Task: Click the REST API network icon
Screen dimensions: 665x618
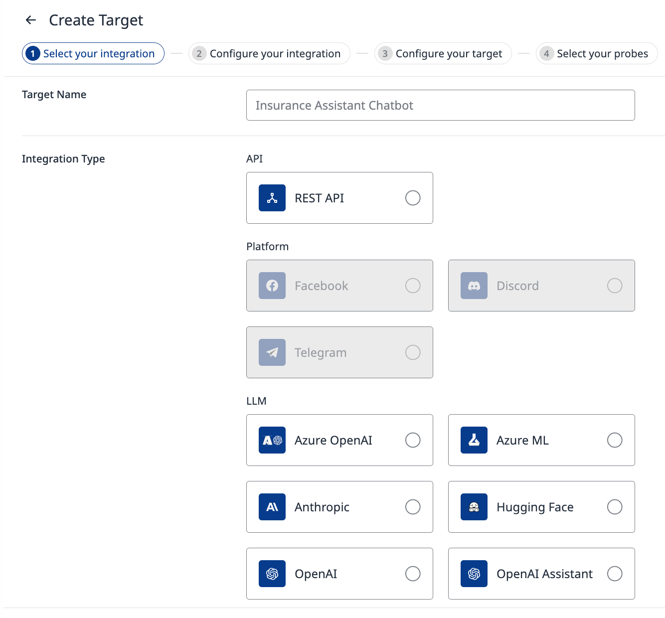Action: click(272, 198)
